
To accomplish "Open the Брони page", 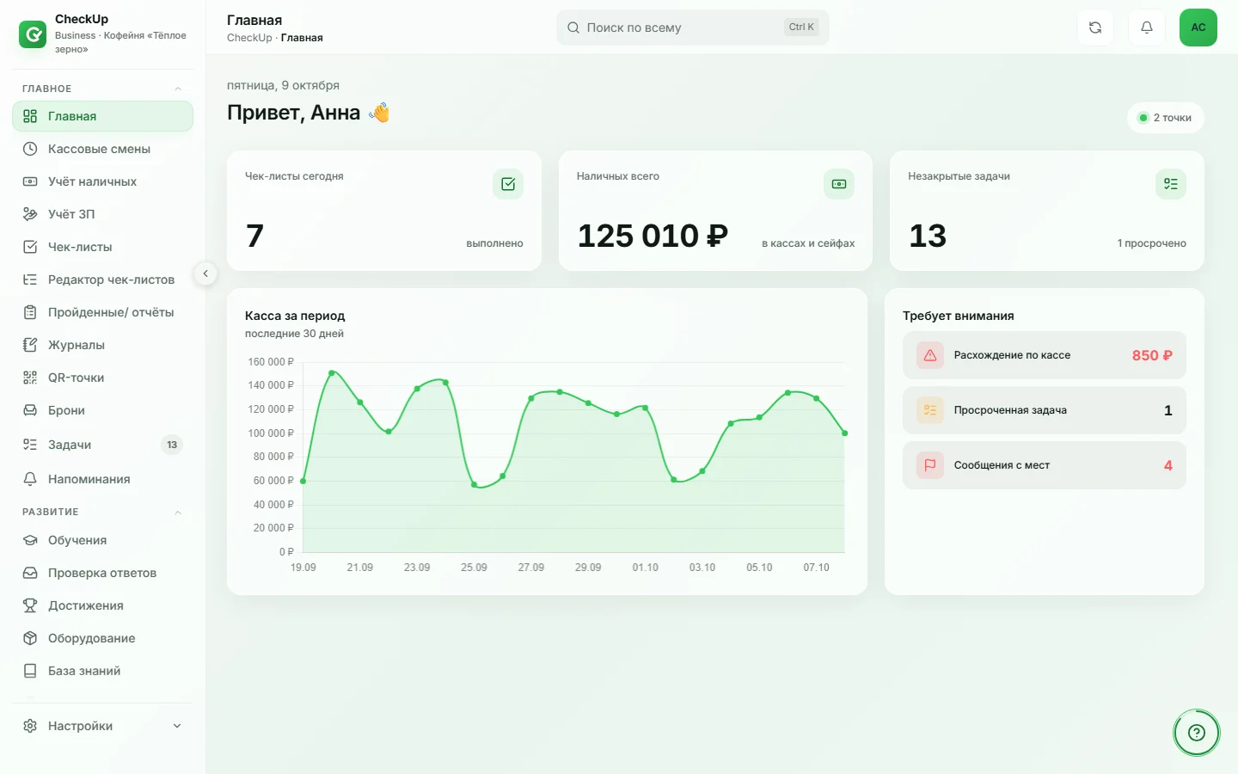I will [102, 410].
